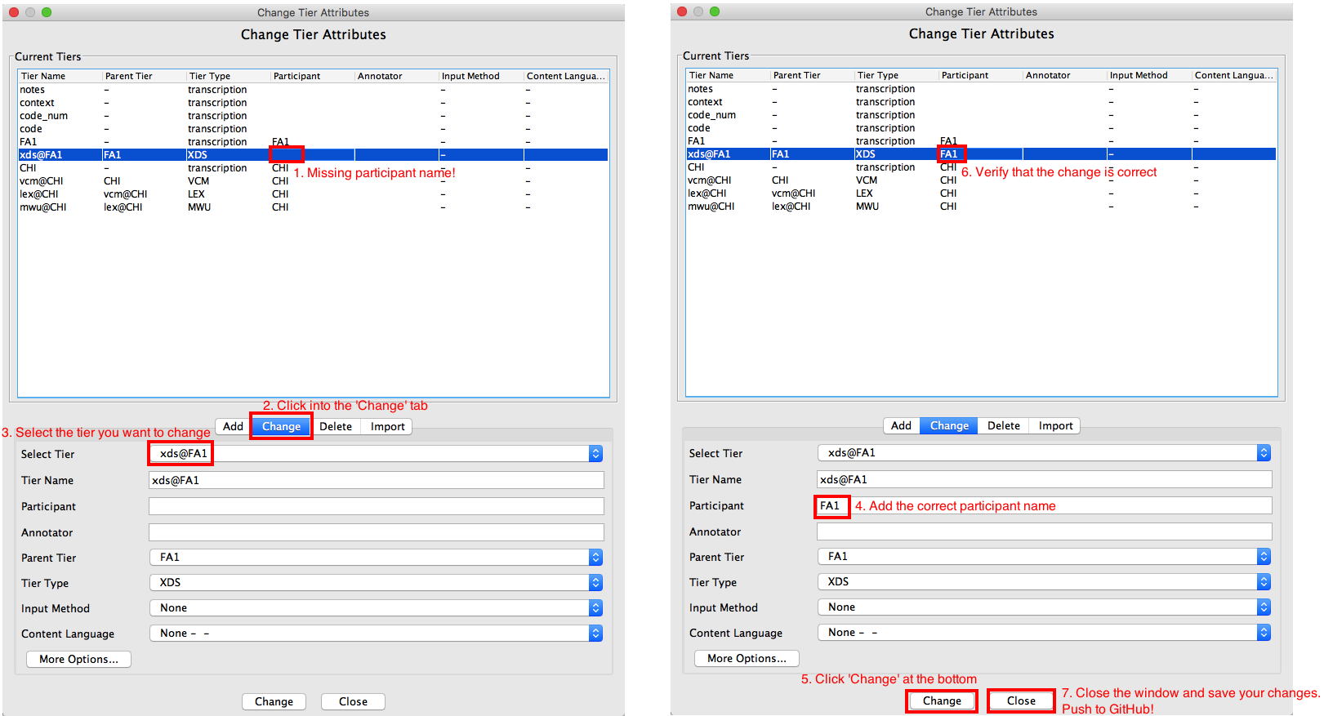Focus Tier Name field in left window
The image size is (1324, 716).
377,481
